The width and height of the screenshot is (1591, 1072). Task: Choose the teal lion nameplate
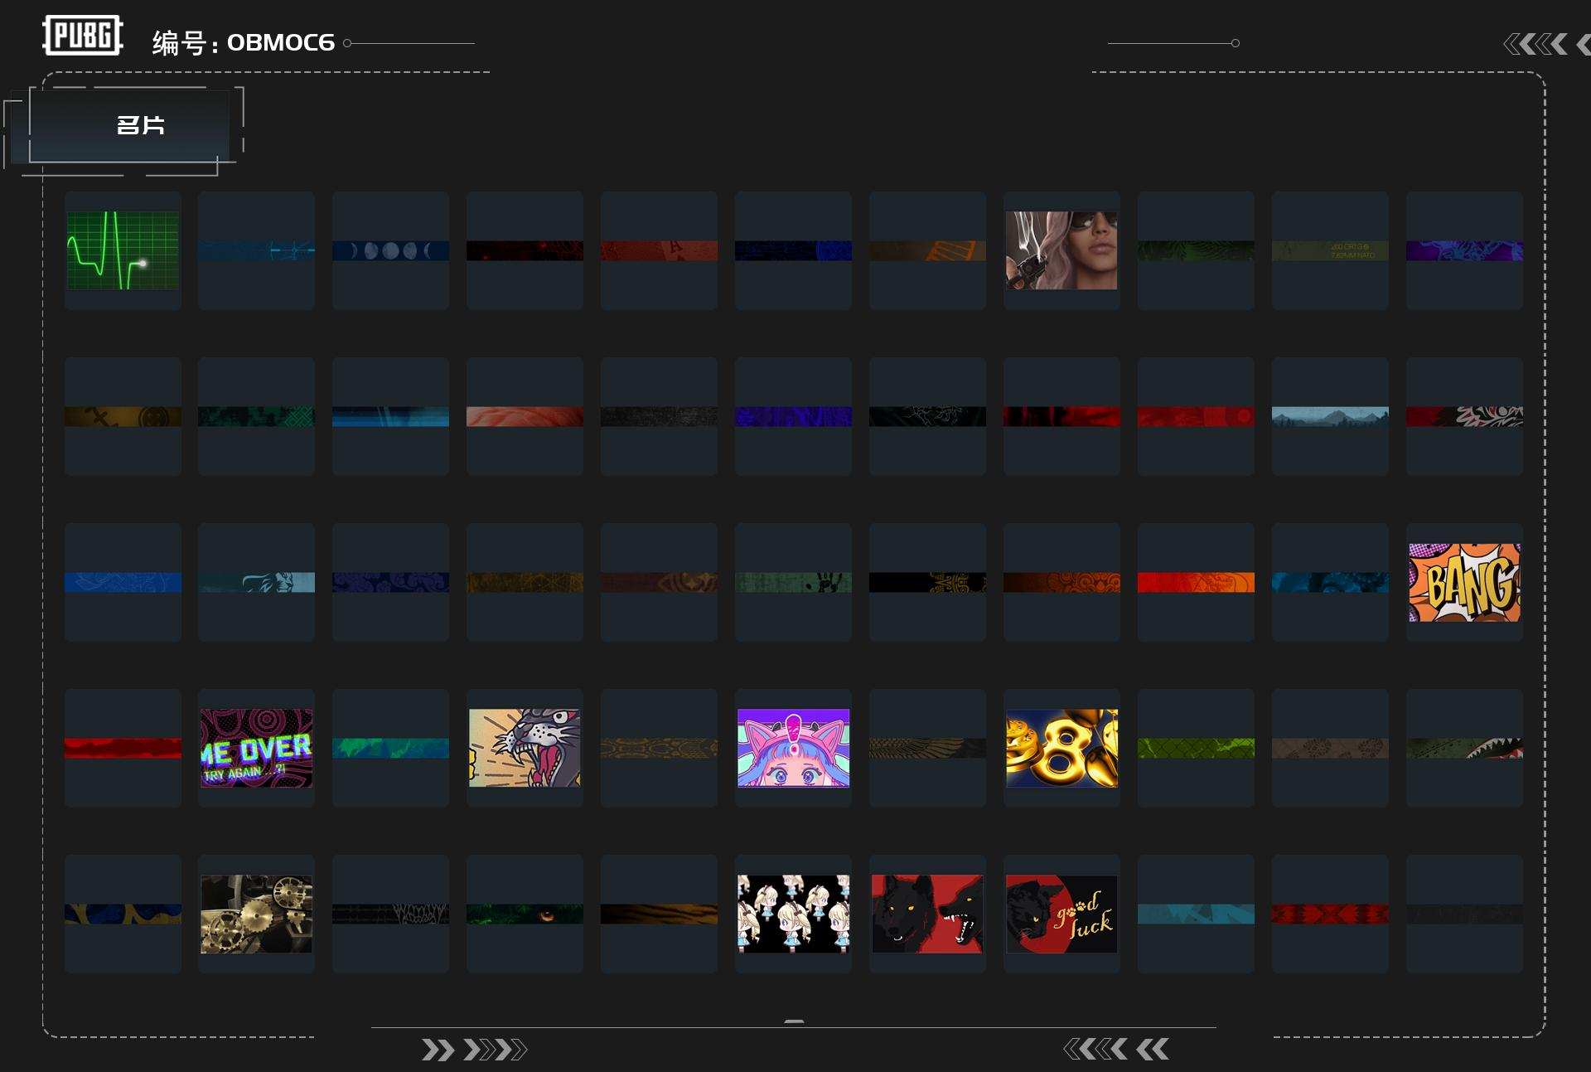pyautogui.click(x=256, y=582)
